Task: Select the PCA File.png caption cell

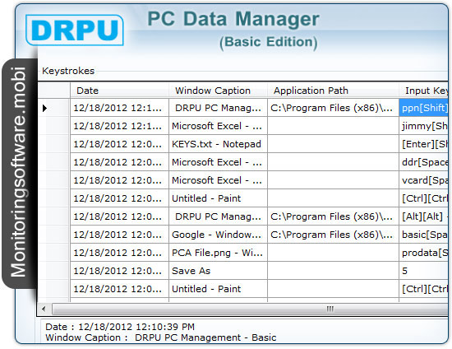Action: (x=219, y=253)
